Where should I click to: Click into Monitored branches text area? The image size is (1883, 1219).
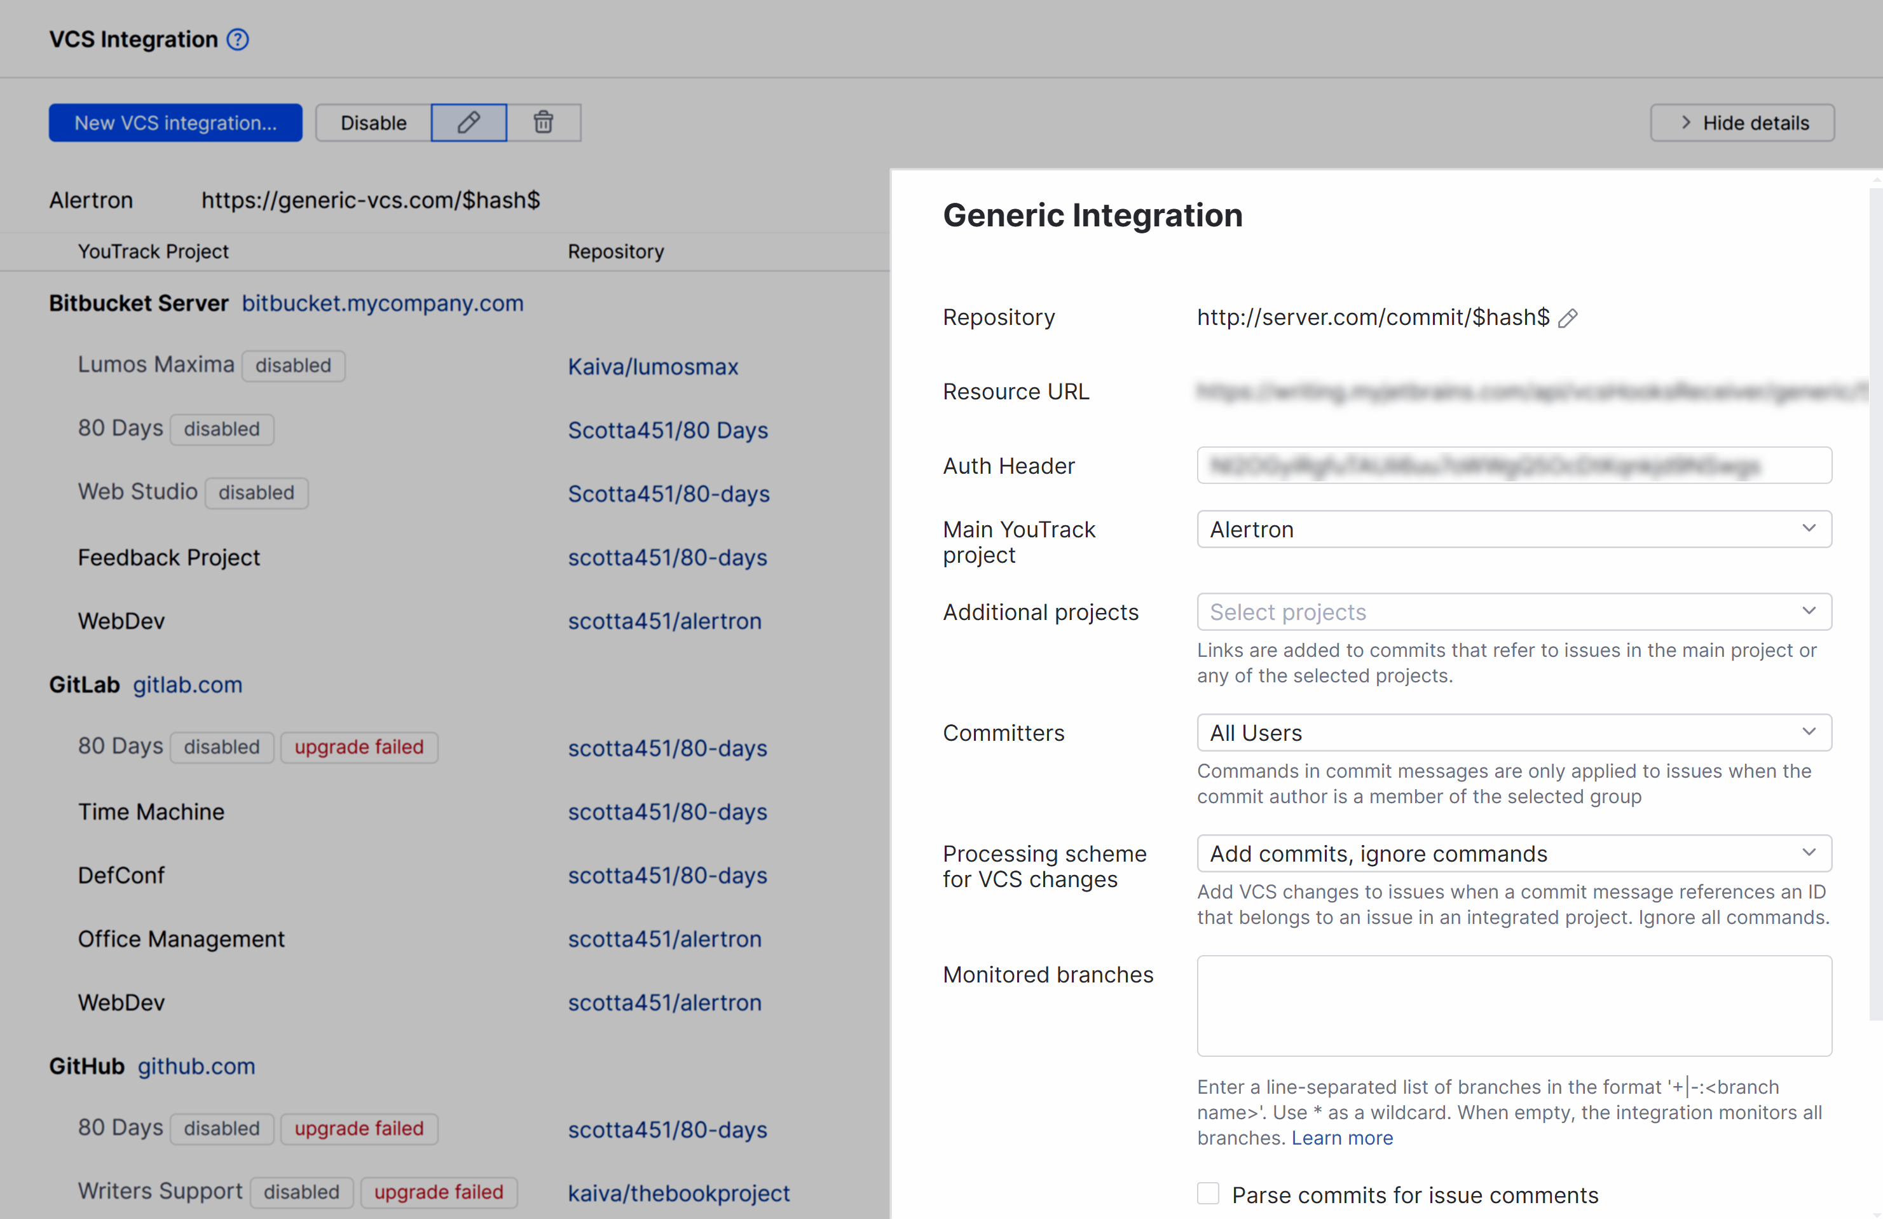point(1514,1005)
